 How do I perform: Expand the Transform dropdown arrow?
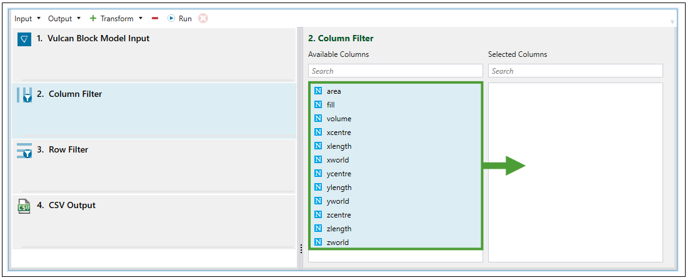tap(141, 19)
